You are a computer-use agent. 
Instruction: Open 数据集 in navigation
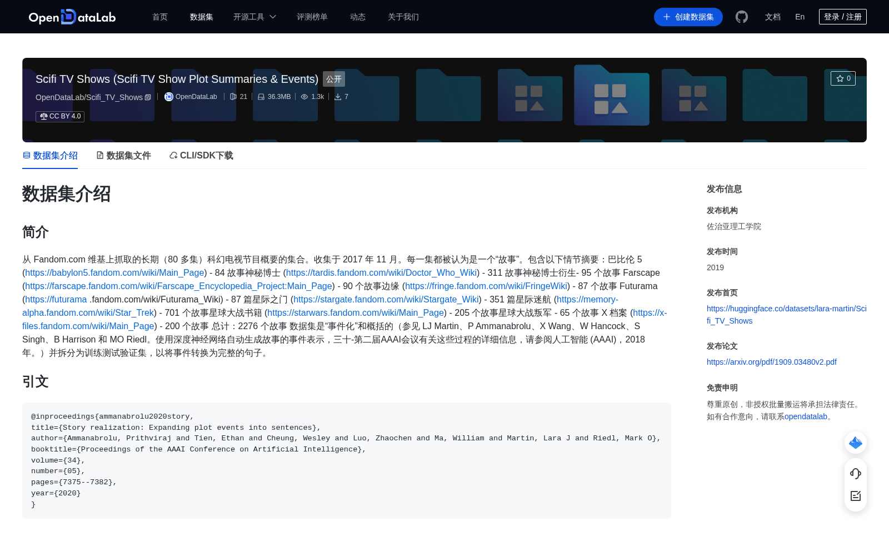(202, 17)
